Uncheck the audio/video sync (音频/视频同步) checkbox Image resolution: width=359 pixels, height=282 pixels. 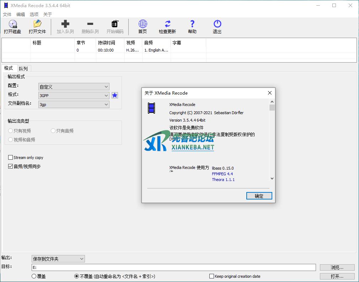tap(11, 166)
